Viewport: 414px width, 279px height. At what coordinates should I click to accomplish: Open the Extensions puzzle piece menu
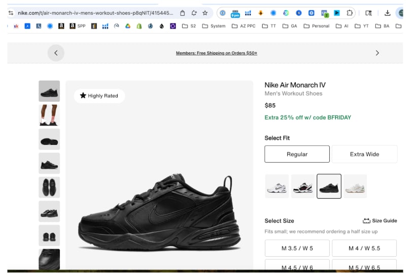pos(350,13)
